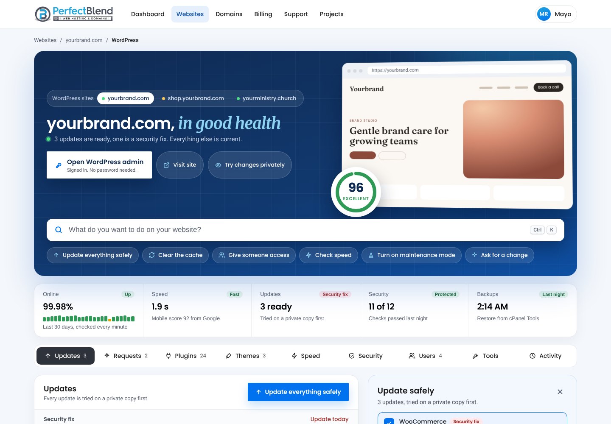Click the Backups 2:14 AM card
The height and width of the screenshot is (424, 611).
[522, 310]
